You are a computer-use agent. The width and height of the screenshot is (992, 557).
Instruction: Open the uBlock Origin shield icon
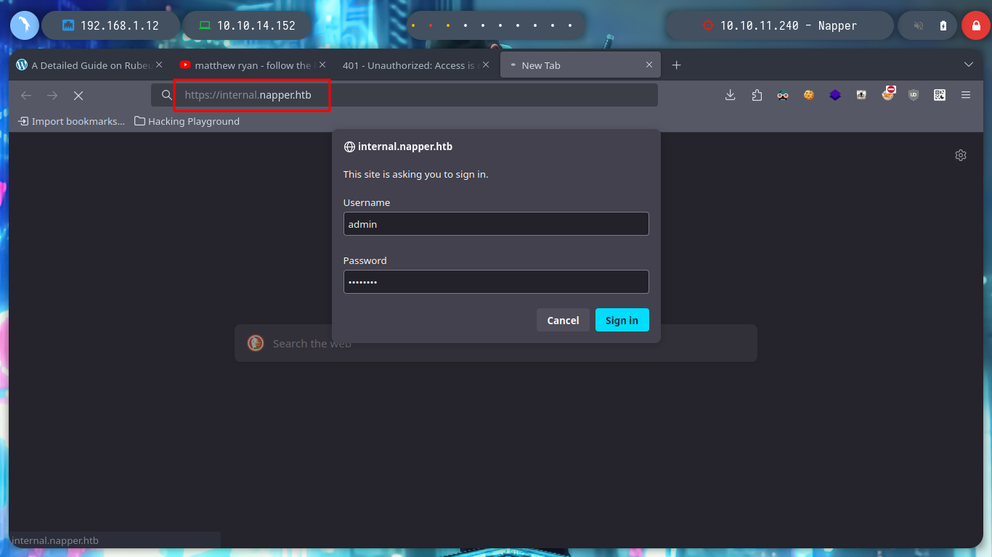pos(914,95)
